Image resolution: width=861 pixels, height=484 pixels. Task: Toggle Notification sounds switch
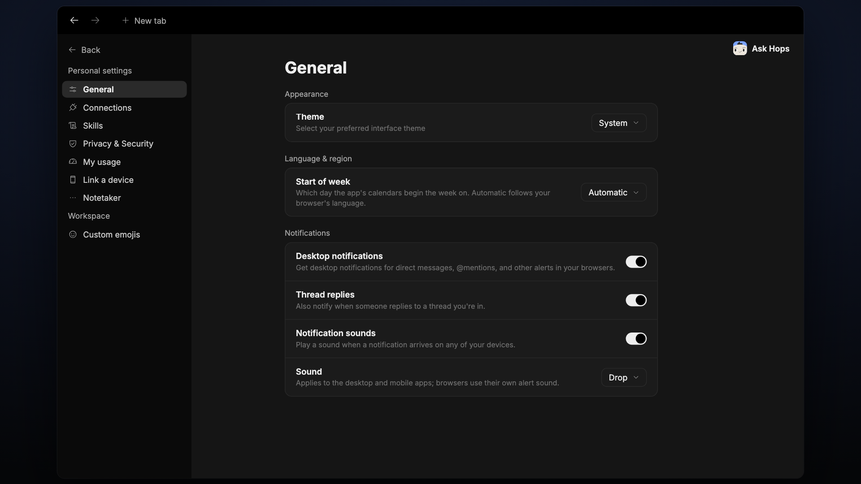(x=636, y=339)
